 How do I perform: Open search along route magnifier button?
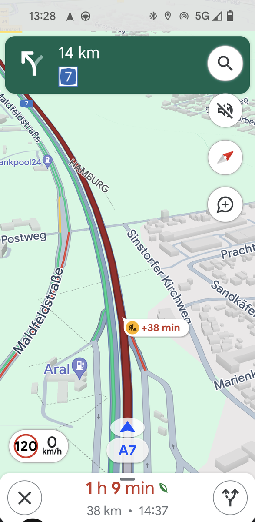tap(225, 64)
